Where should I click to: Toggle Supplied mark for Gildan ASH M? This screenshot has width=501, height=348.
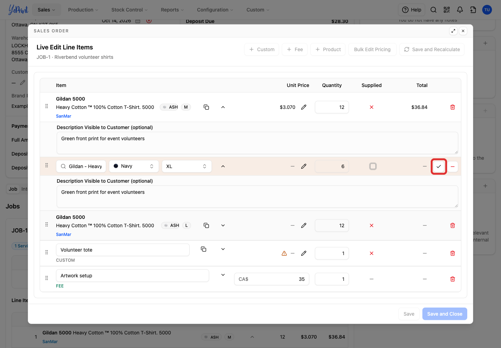click(x=372, y=107)
